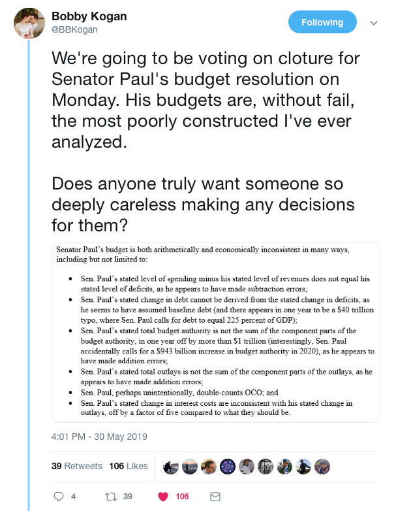Open the @BBKogan handle link
The width and height of the screenshot is (396, 511).
[74, 29]
